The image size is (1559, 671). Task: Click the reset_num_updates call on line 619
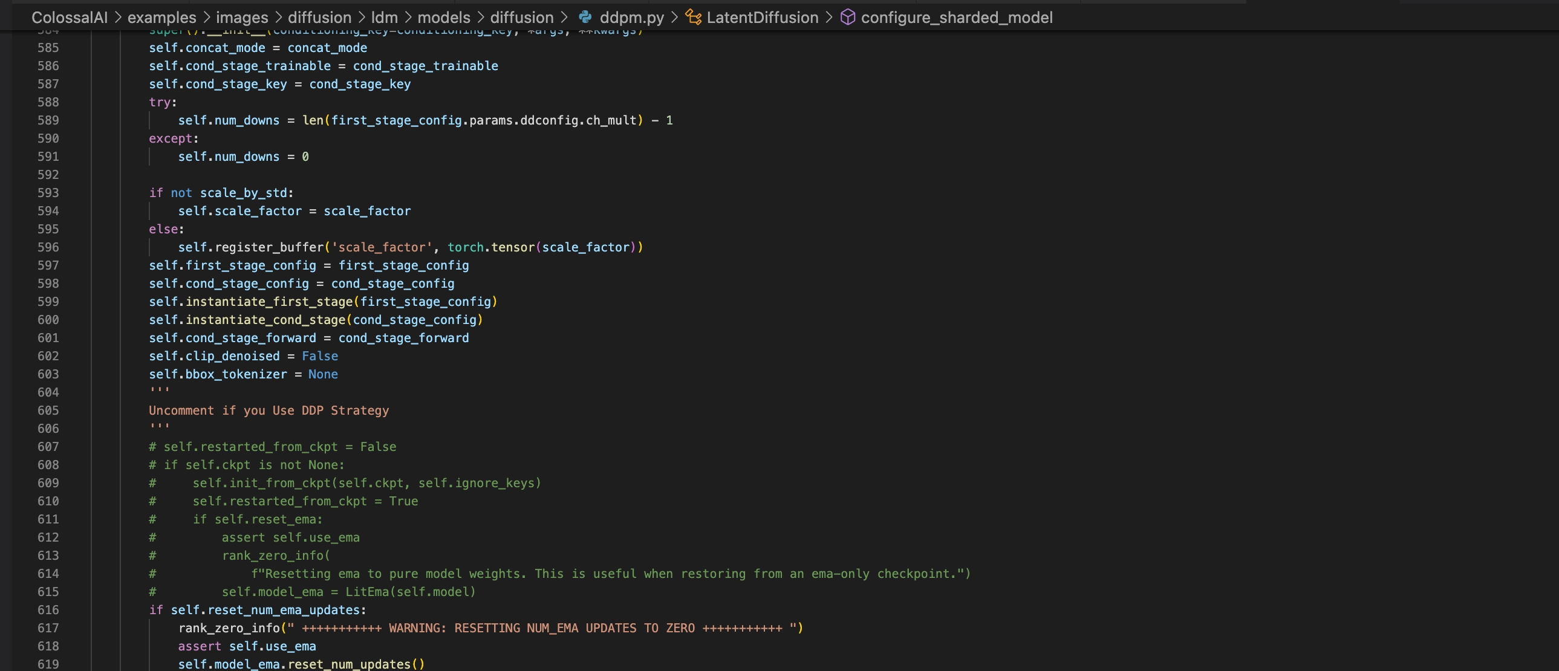coord(348,664)
